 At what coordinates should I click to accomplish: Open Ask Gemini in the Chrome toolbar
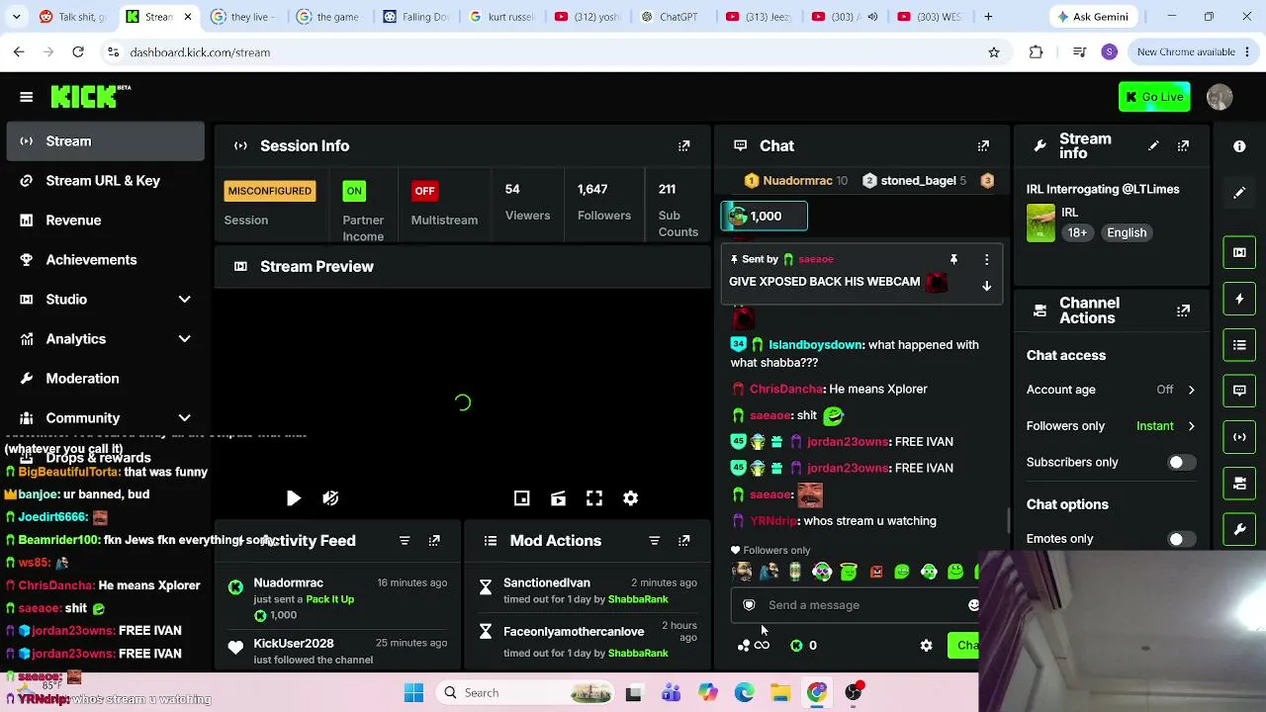point(1093,17)
